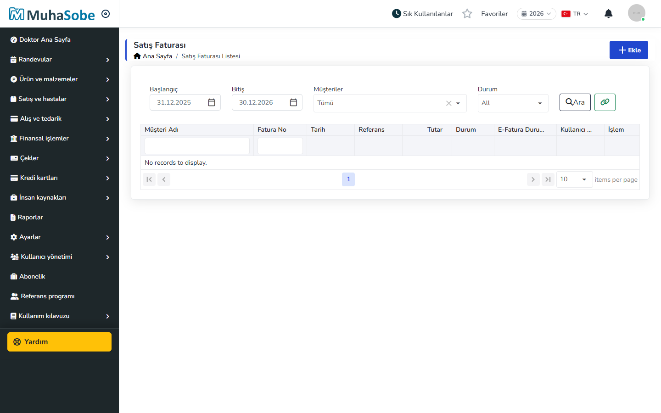Open the Müşteriler Tümü dropdown

point(390,103)
